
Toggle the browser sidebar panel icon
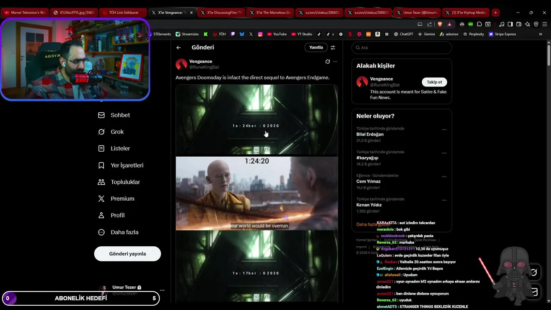(x=510, y=24)
